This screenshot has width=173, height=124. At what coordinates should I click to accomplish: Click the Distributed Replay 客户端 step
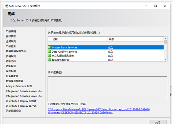[21, 106]
